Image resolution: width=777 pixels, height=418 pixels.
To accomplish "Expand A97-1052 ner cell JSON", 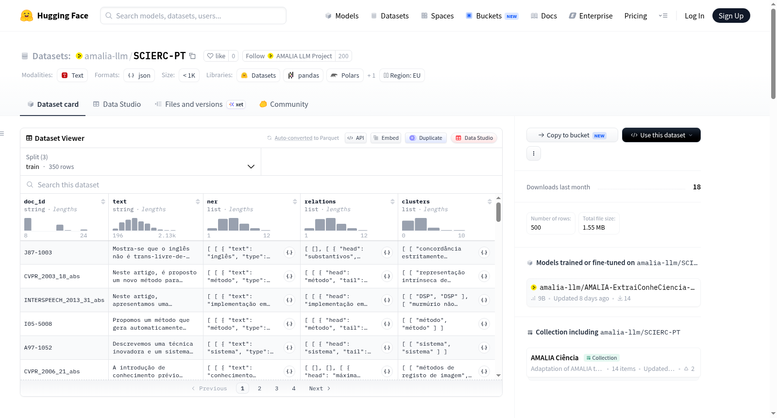I will click(x=289, y=348).
